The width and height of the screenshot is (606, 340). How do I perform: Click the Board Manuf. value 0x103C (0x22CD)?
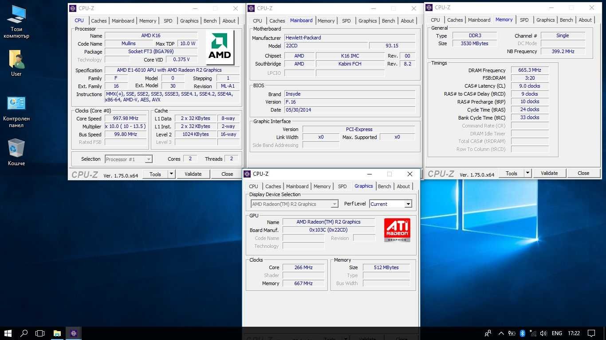click(x=328, y=230)
